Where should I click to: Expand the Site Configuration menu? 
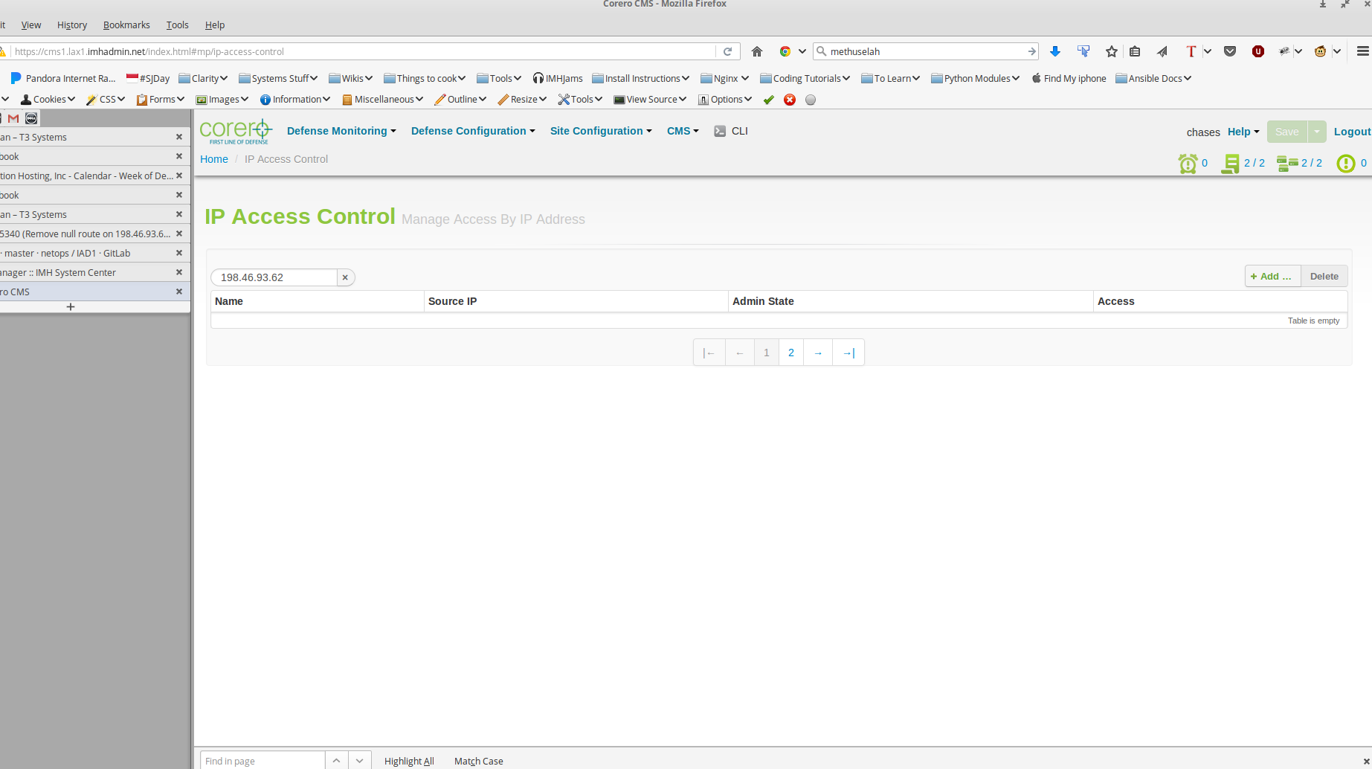point(601,131)
